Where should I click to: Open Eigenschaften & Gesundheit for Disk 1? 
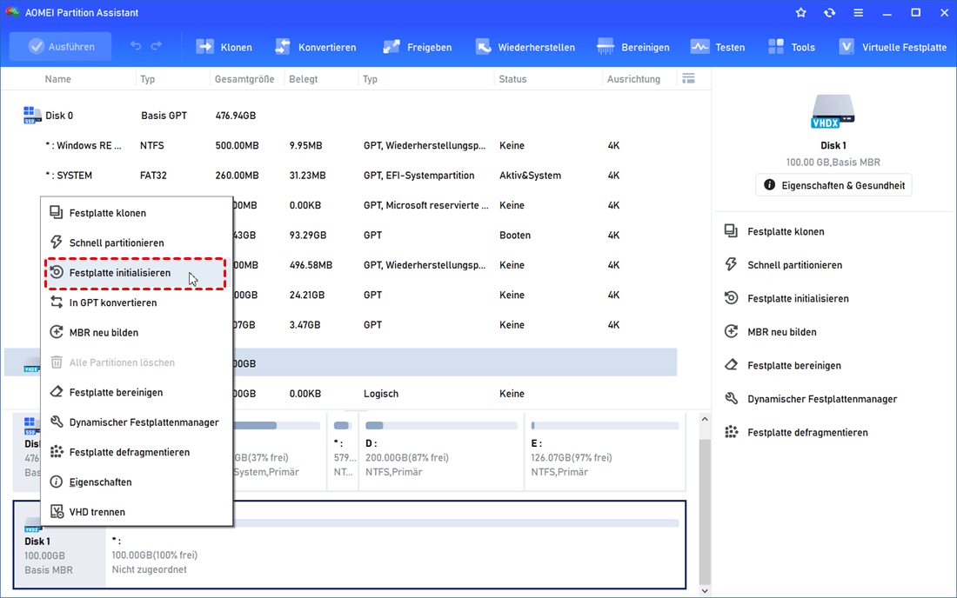click(833, 185)
